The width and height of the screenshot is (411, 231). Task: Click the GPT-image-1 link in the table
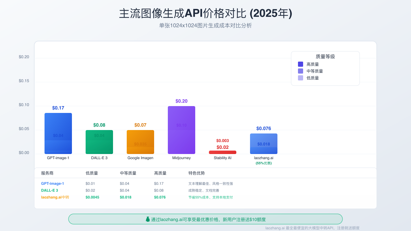(x=52, y=183)
